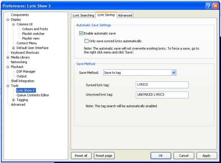Select Context Menu in the tree
Screen dimensions: 221x163
(27, 43)
